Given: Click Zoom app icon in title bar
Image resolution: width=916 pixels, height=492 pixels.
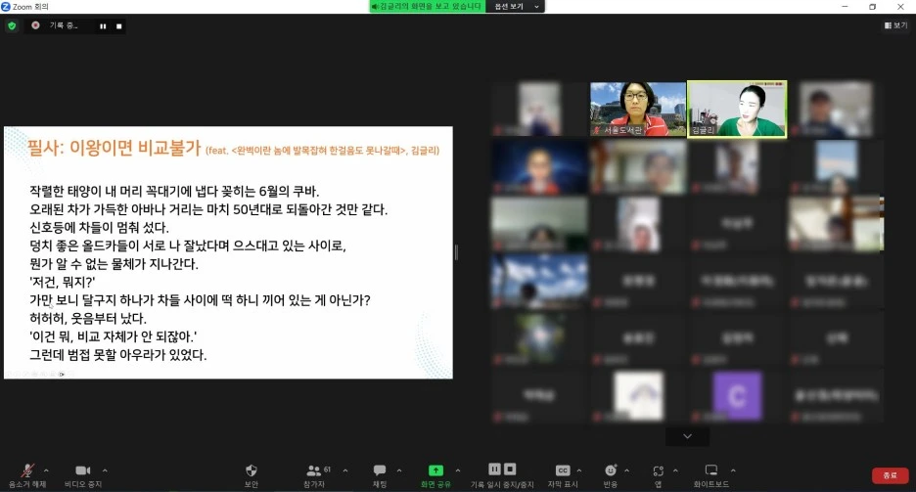Looking at the screenshot, I should point(6,7).
